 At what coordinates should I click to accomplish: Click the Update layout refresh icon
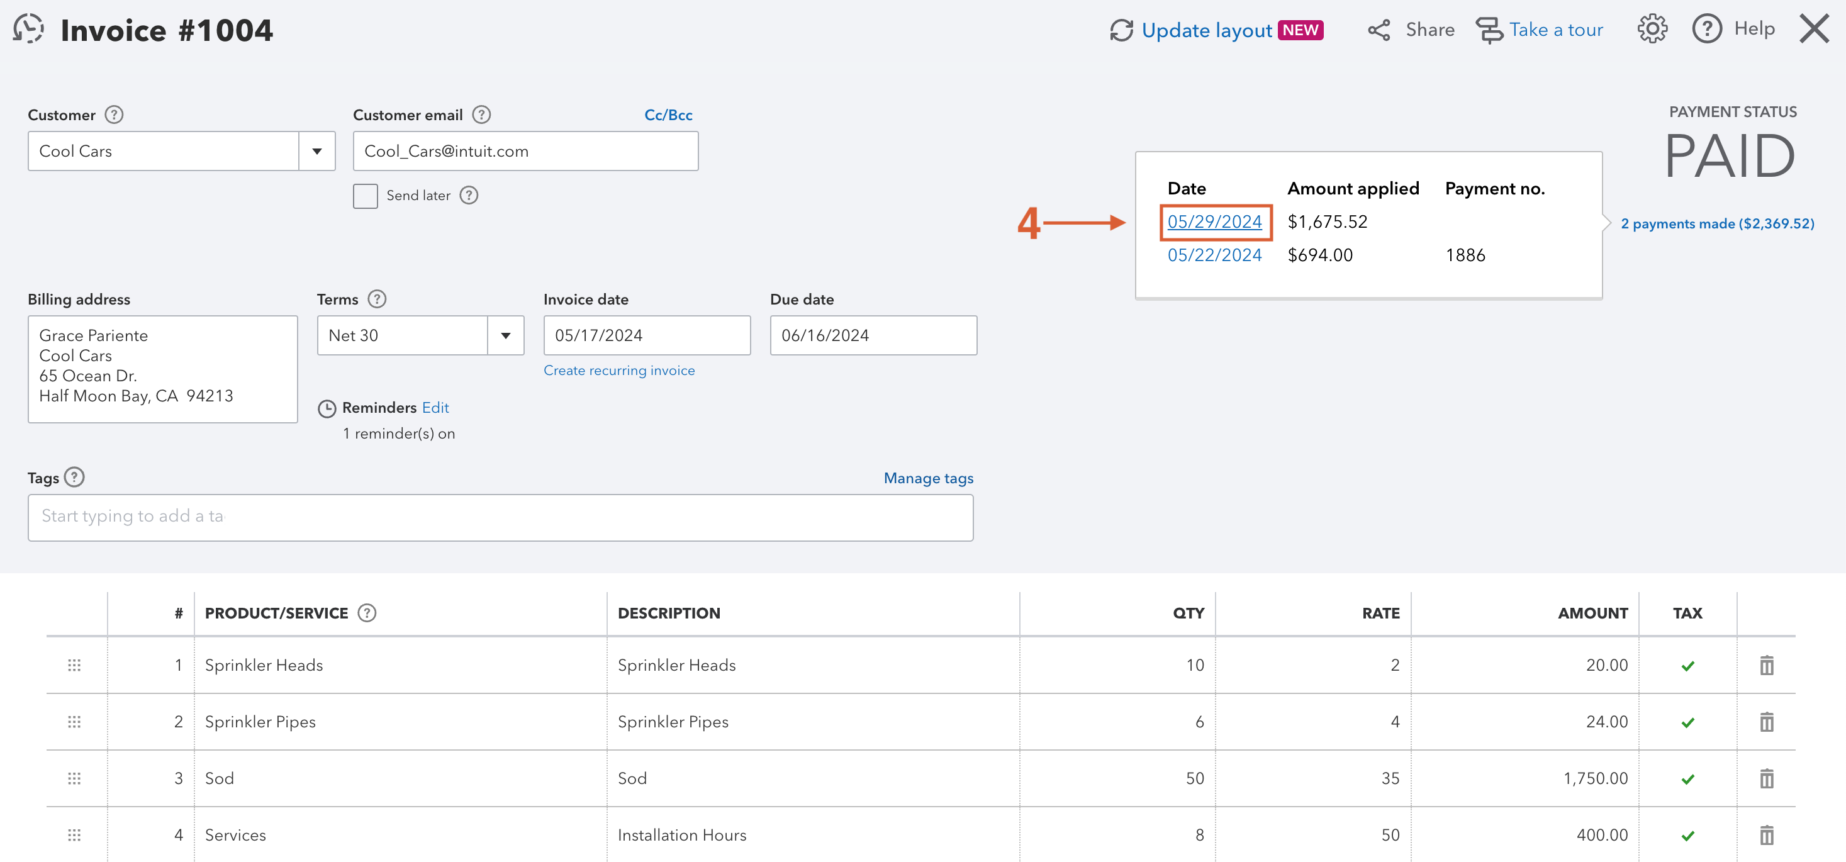click(x=1121, y=30)
